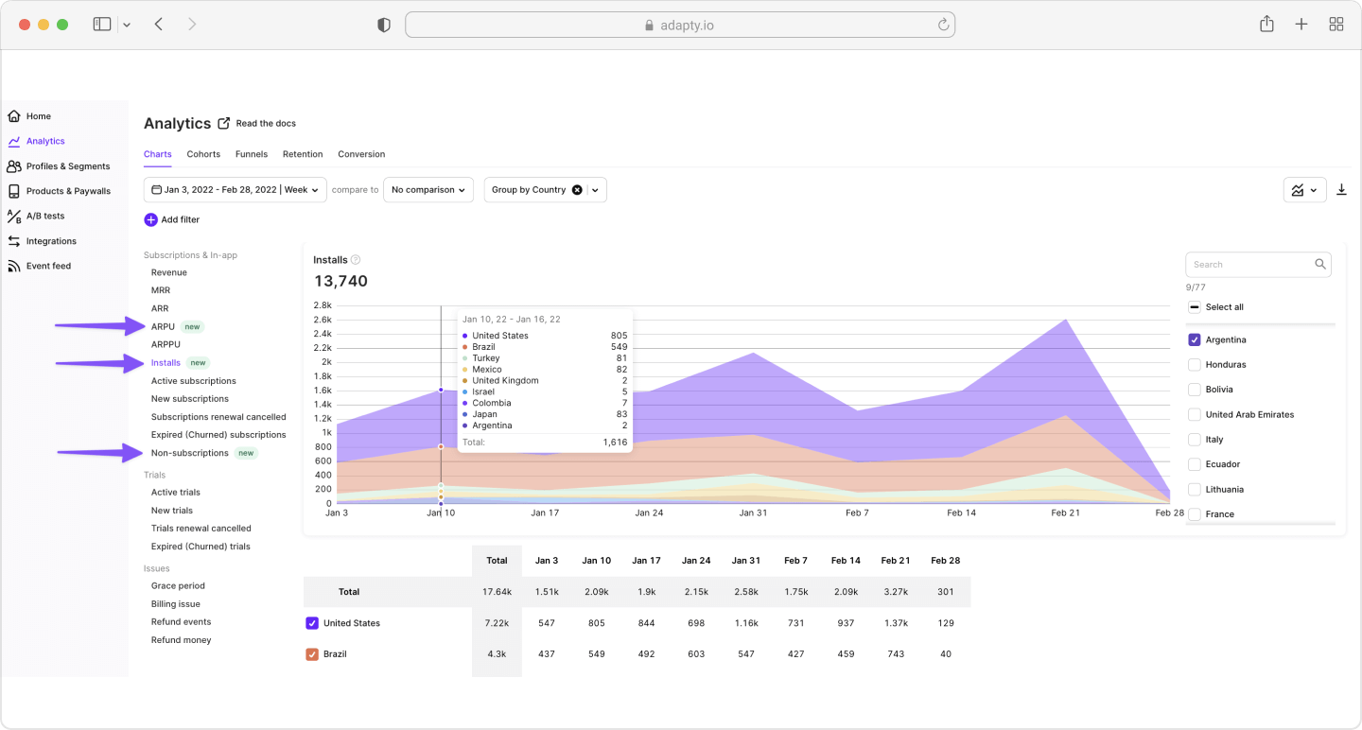Open the Read the docs link
The image size is (1362, 730).
point(265,124)
